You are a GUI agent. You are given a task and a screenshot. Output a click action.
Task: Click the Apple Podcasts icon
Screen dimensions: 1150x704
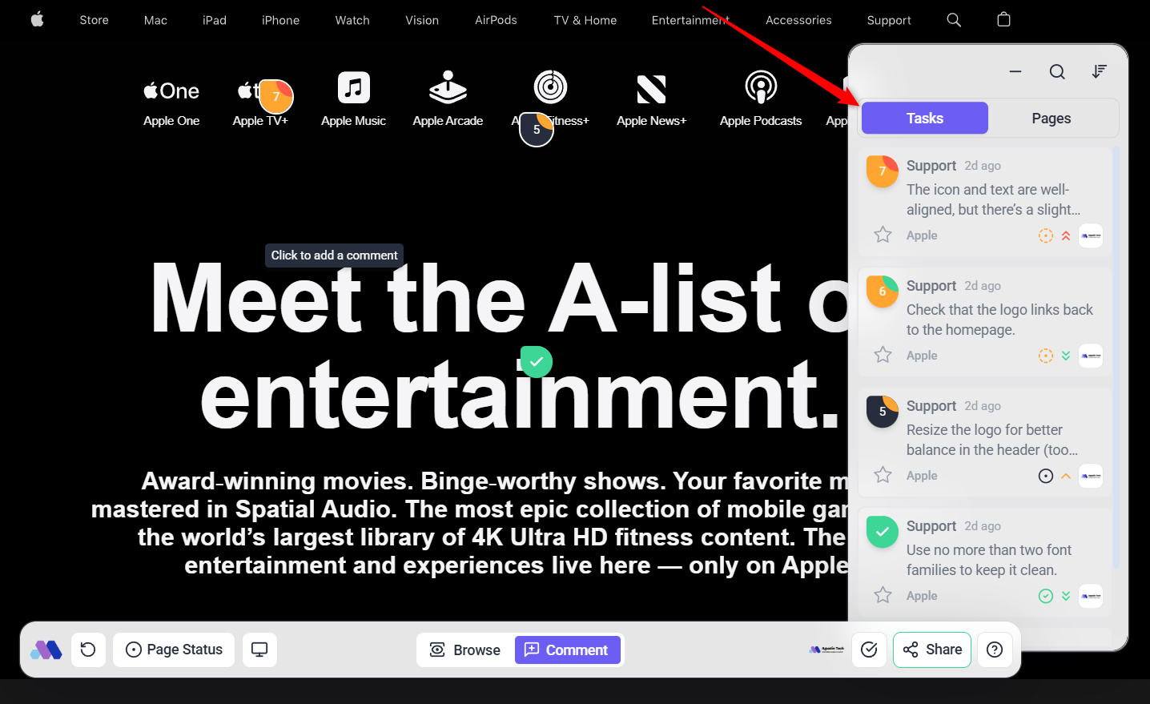point(761,88)
